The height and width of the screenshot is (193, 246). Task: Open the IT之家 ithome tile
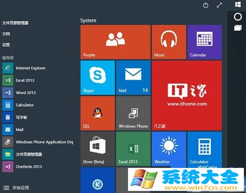pyautogui.click(x=187, y=96)
